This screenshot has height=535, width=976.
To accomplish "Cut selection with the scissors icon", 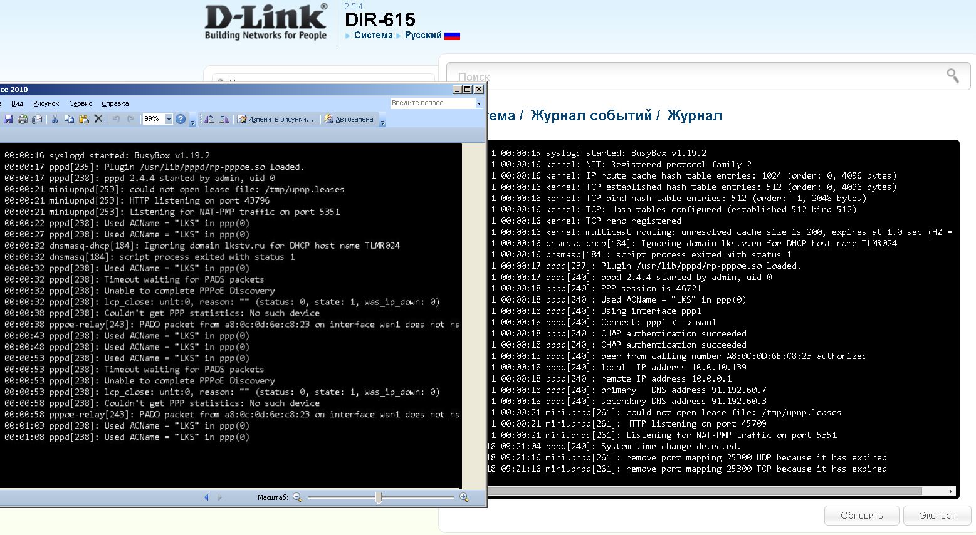I will (55, 119).
